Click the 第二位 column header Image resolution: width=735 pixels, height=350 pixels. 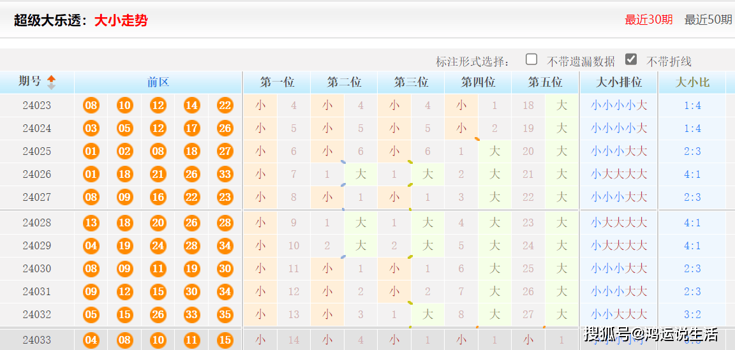(344, 82)
